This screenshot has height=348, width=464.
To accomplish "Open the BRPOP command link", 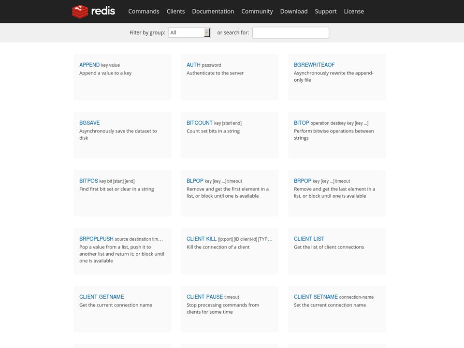I will point(303,181).
